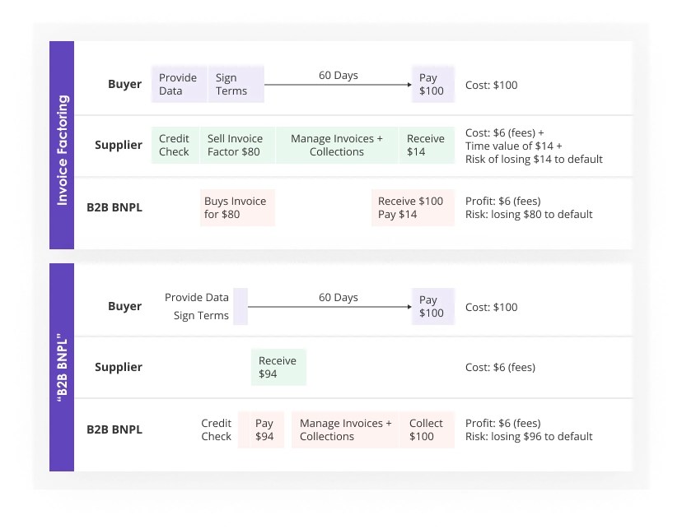
Task: Click the green "Manage Invoices + Collections" box
Action: pos(337,145)
